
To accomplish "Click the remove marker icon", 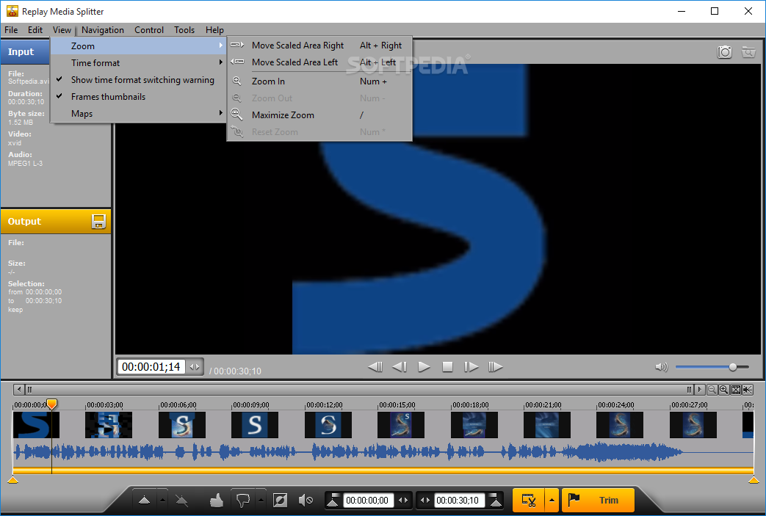I will 181,500.
